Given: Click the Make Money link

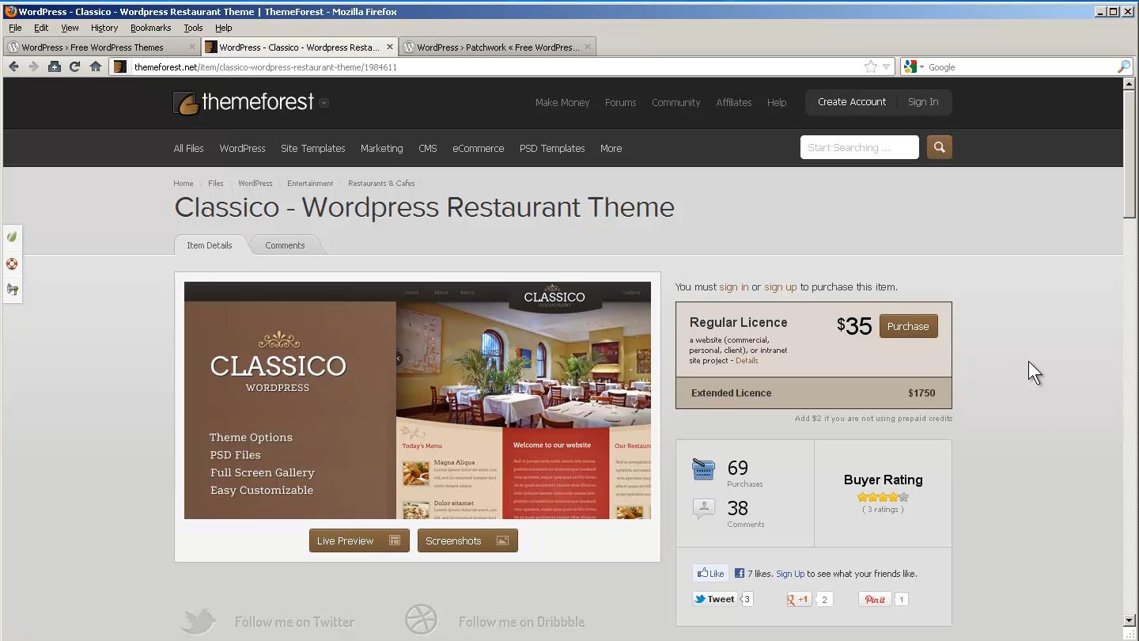Looking at the screenshot, I should (x=562, y=103).
